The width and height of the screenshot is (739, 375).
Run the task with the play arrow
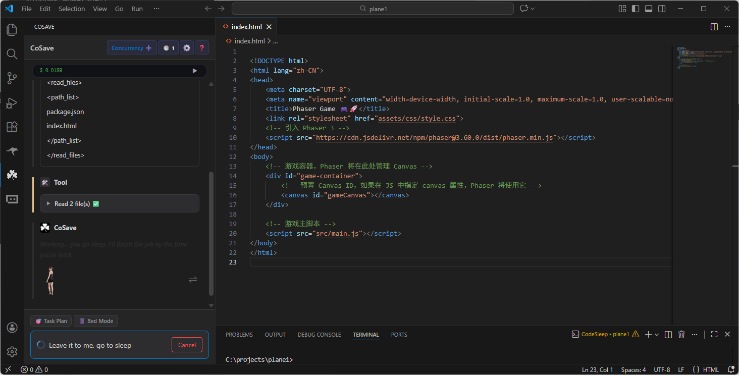point(195,71)
